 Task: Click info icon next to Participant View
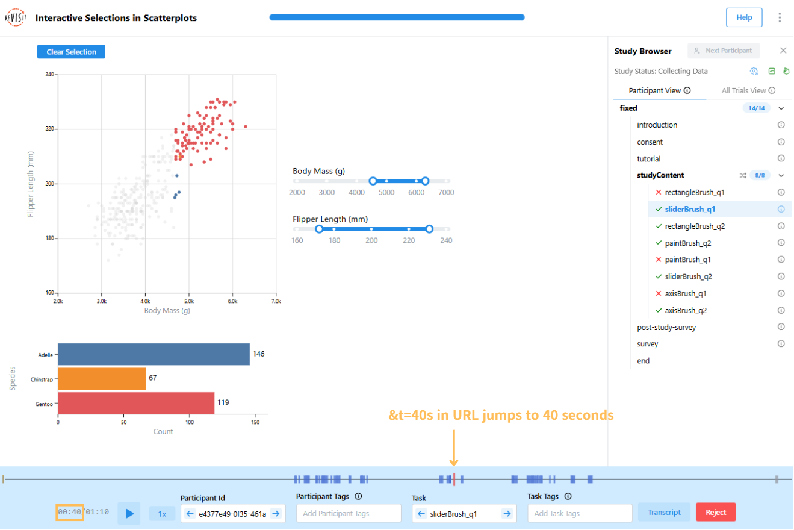tap(687, 91)
